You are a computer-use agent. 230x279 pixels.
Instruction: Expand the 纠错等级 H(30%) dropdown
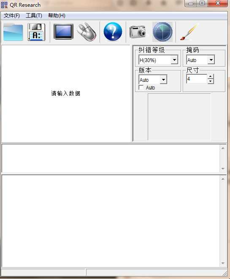[x=174, y=60]
